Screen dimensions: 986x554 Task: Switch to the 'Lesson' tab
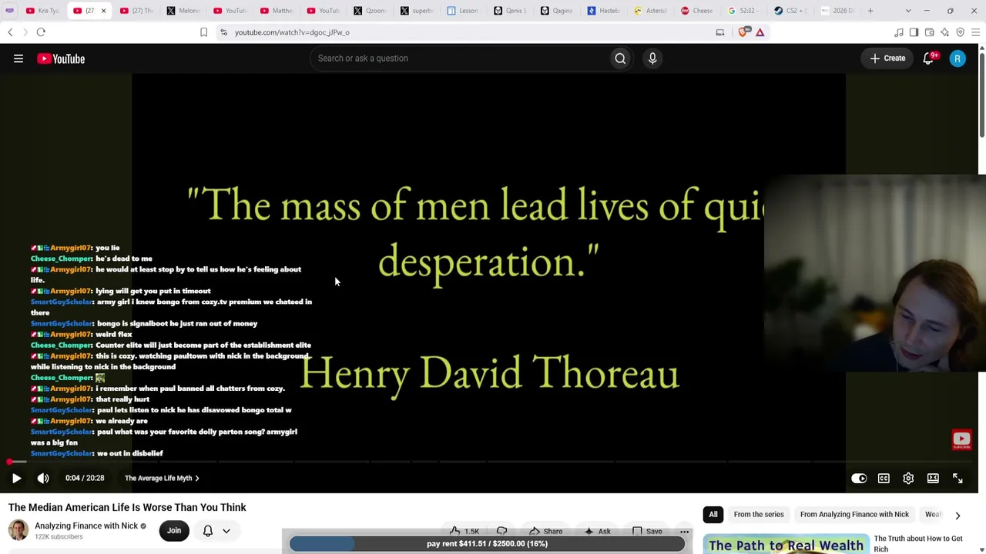463,11
